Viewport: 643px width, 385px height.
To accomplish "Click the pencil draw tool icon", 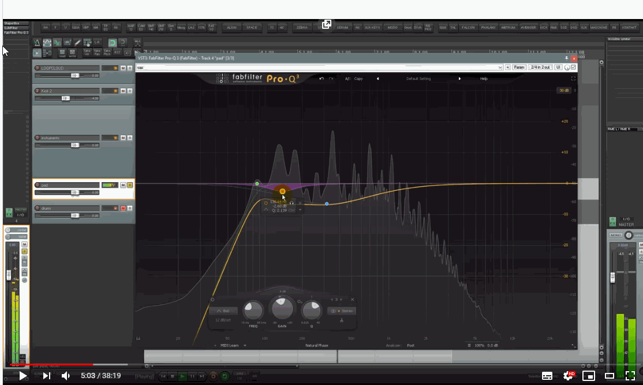I will pyautogui.click(x=77, y=43).
